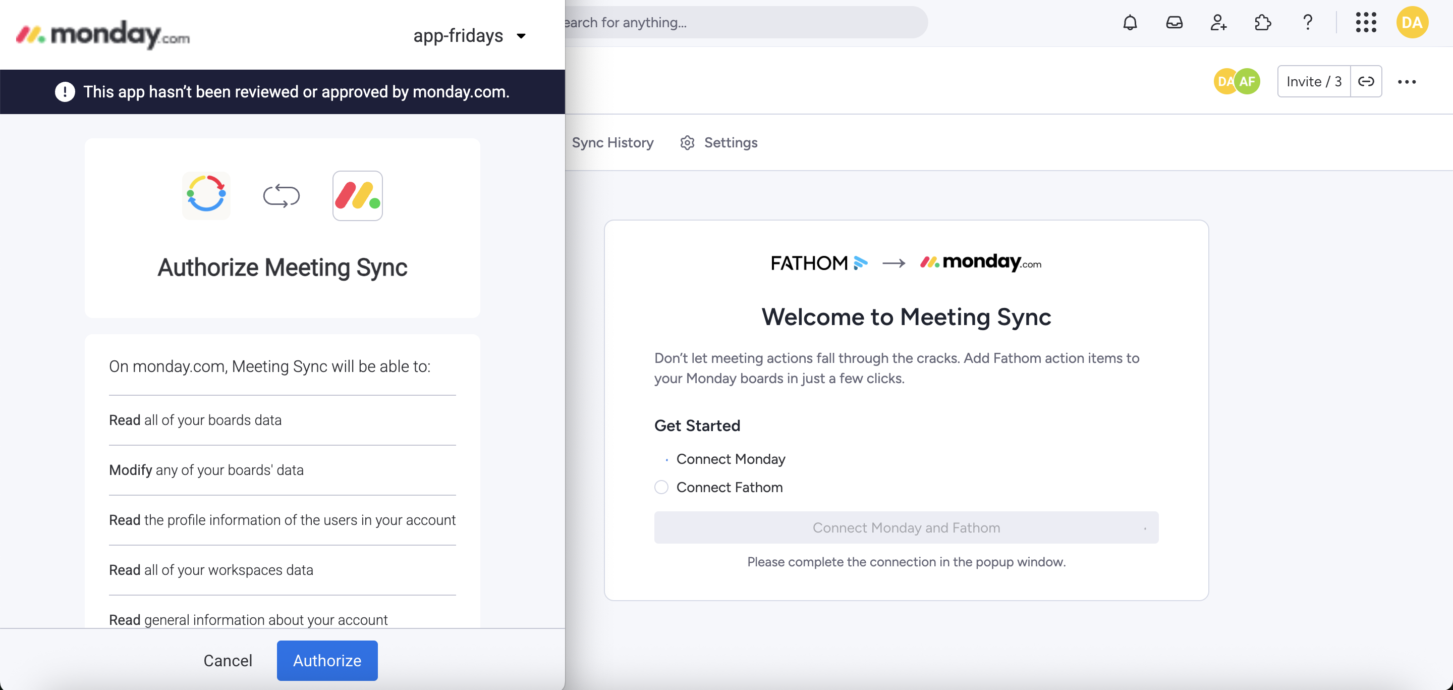
Task: Open the help question mark
Action: pos(1308,23)
